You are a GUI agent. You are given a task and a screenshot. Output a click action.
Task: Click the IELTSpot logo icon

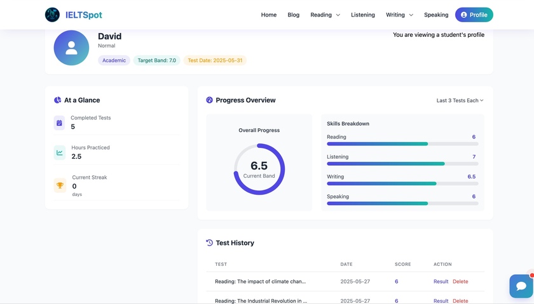click(x=52, y=15)
